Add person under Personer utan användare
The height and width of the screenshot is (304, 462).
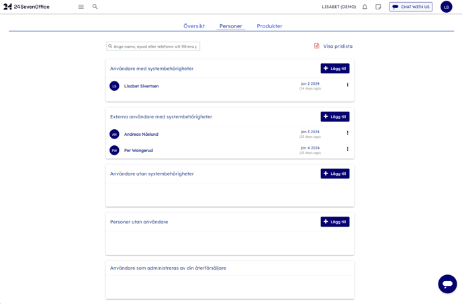pyautogui.click(x=334, y=222)
